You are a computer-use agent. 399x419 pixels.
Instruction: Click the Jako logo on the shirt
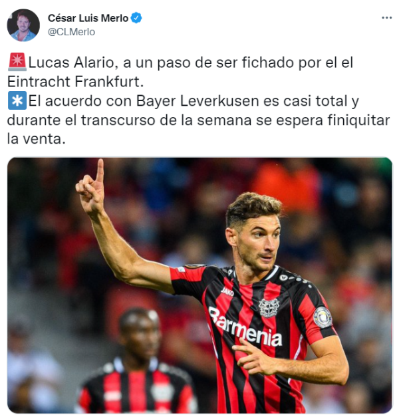click(x=227, y=291)
